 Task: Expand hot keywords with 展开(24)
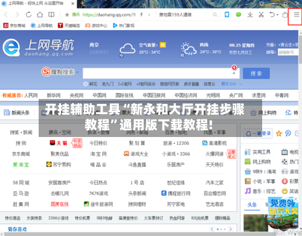231,84
